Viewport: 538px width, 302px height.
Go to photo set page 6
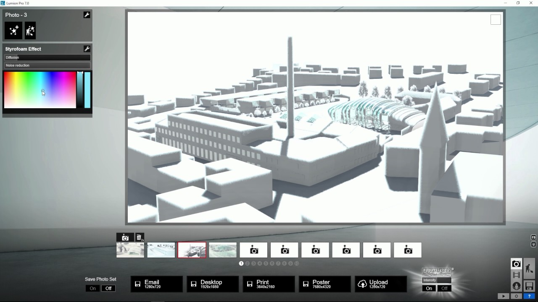click(272, 263)
